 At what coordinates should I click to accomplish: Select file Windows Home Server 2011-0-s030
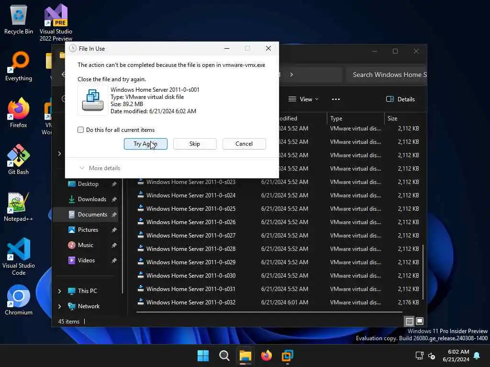click(191, 276)
